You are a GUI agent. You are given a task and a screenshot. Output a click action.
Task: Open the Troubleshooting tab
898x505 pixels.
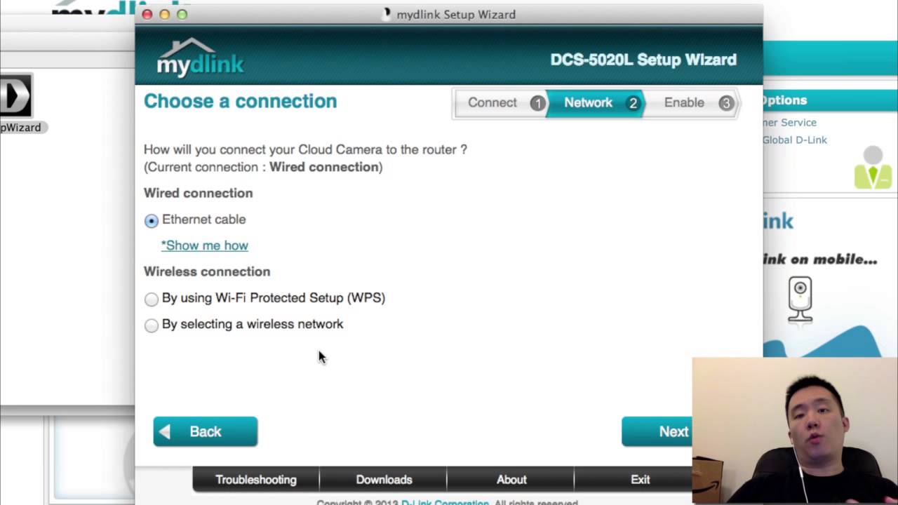256,480
